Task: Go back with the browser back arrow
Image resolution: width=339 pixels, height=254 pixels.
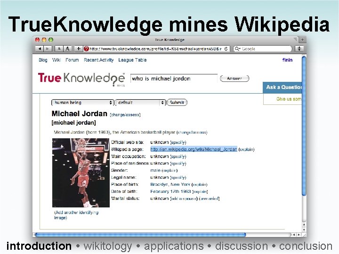Action: point(40,49)
